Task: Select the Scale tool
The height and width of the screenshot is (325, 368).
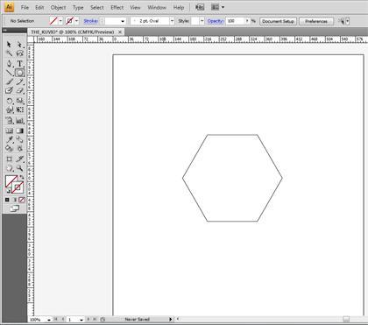Action: tap(19, 101)
